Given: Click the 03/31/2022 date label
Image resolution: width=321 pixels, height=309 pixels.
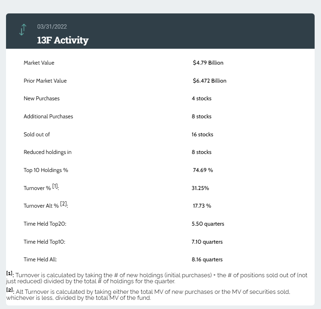Looking at the screenshot, I should [52, 26].
